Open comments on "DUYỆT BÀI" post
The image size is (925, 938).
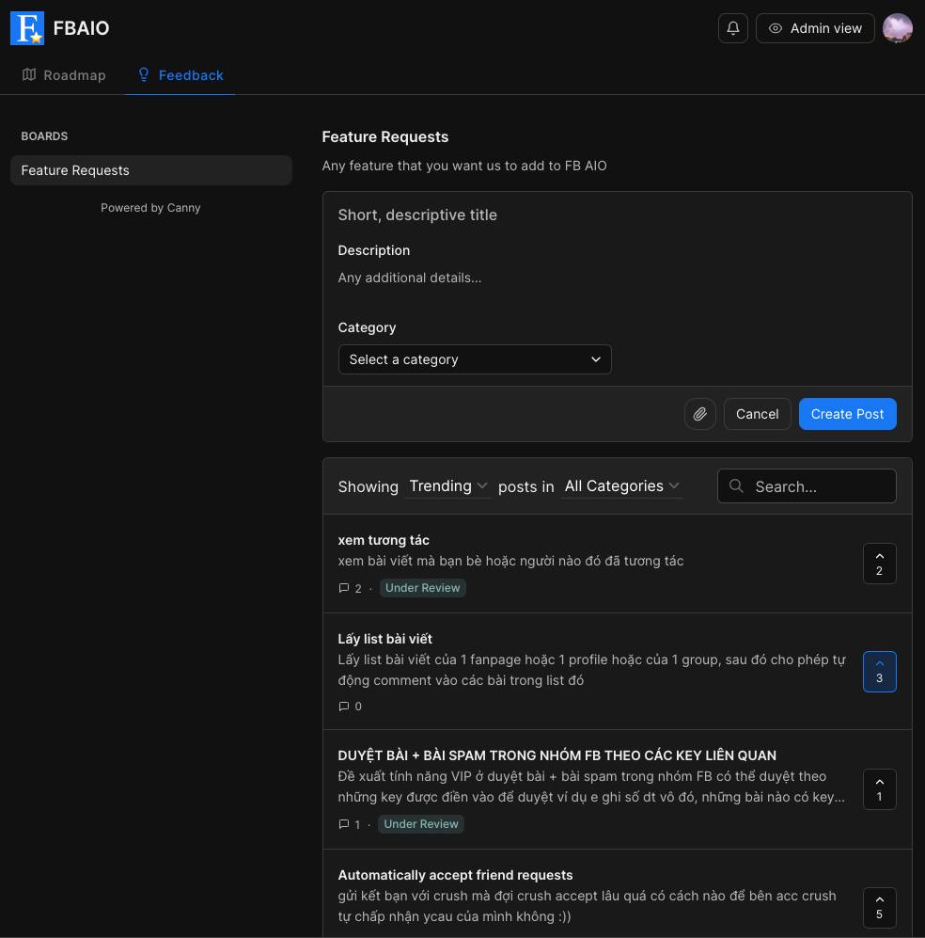(350, 824)
